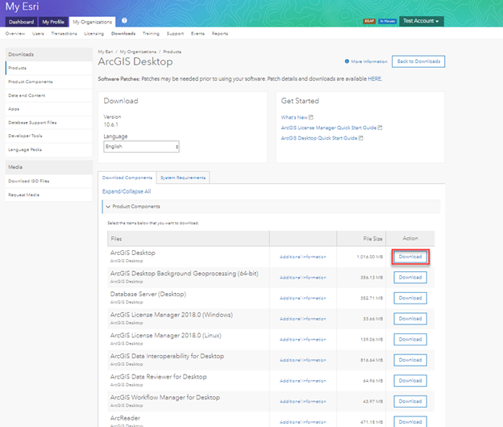
Task: Download ArcGIS License Manager 2018.0 (Linux)
Action: (410, 339)
